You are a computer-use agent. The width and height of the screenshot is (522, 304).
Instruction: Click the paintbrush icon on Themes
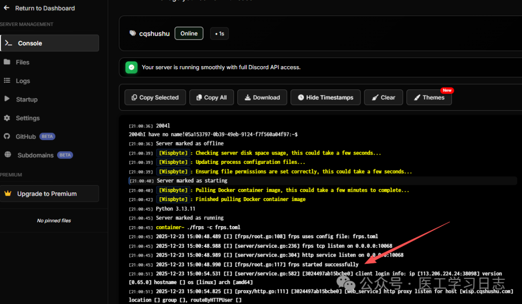click(x=417, y=98)
